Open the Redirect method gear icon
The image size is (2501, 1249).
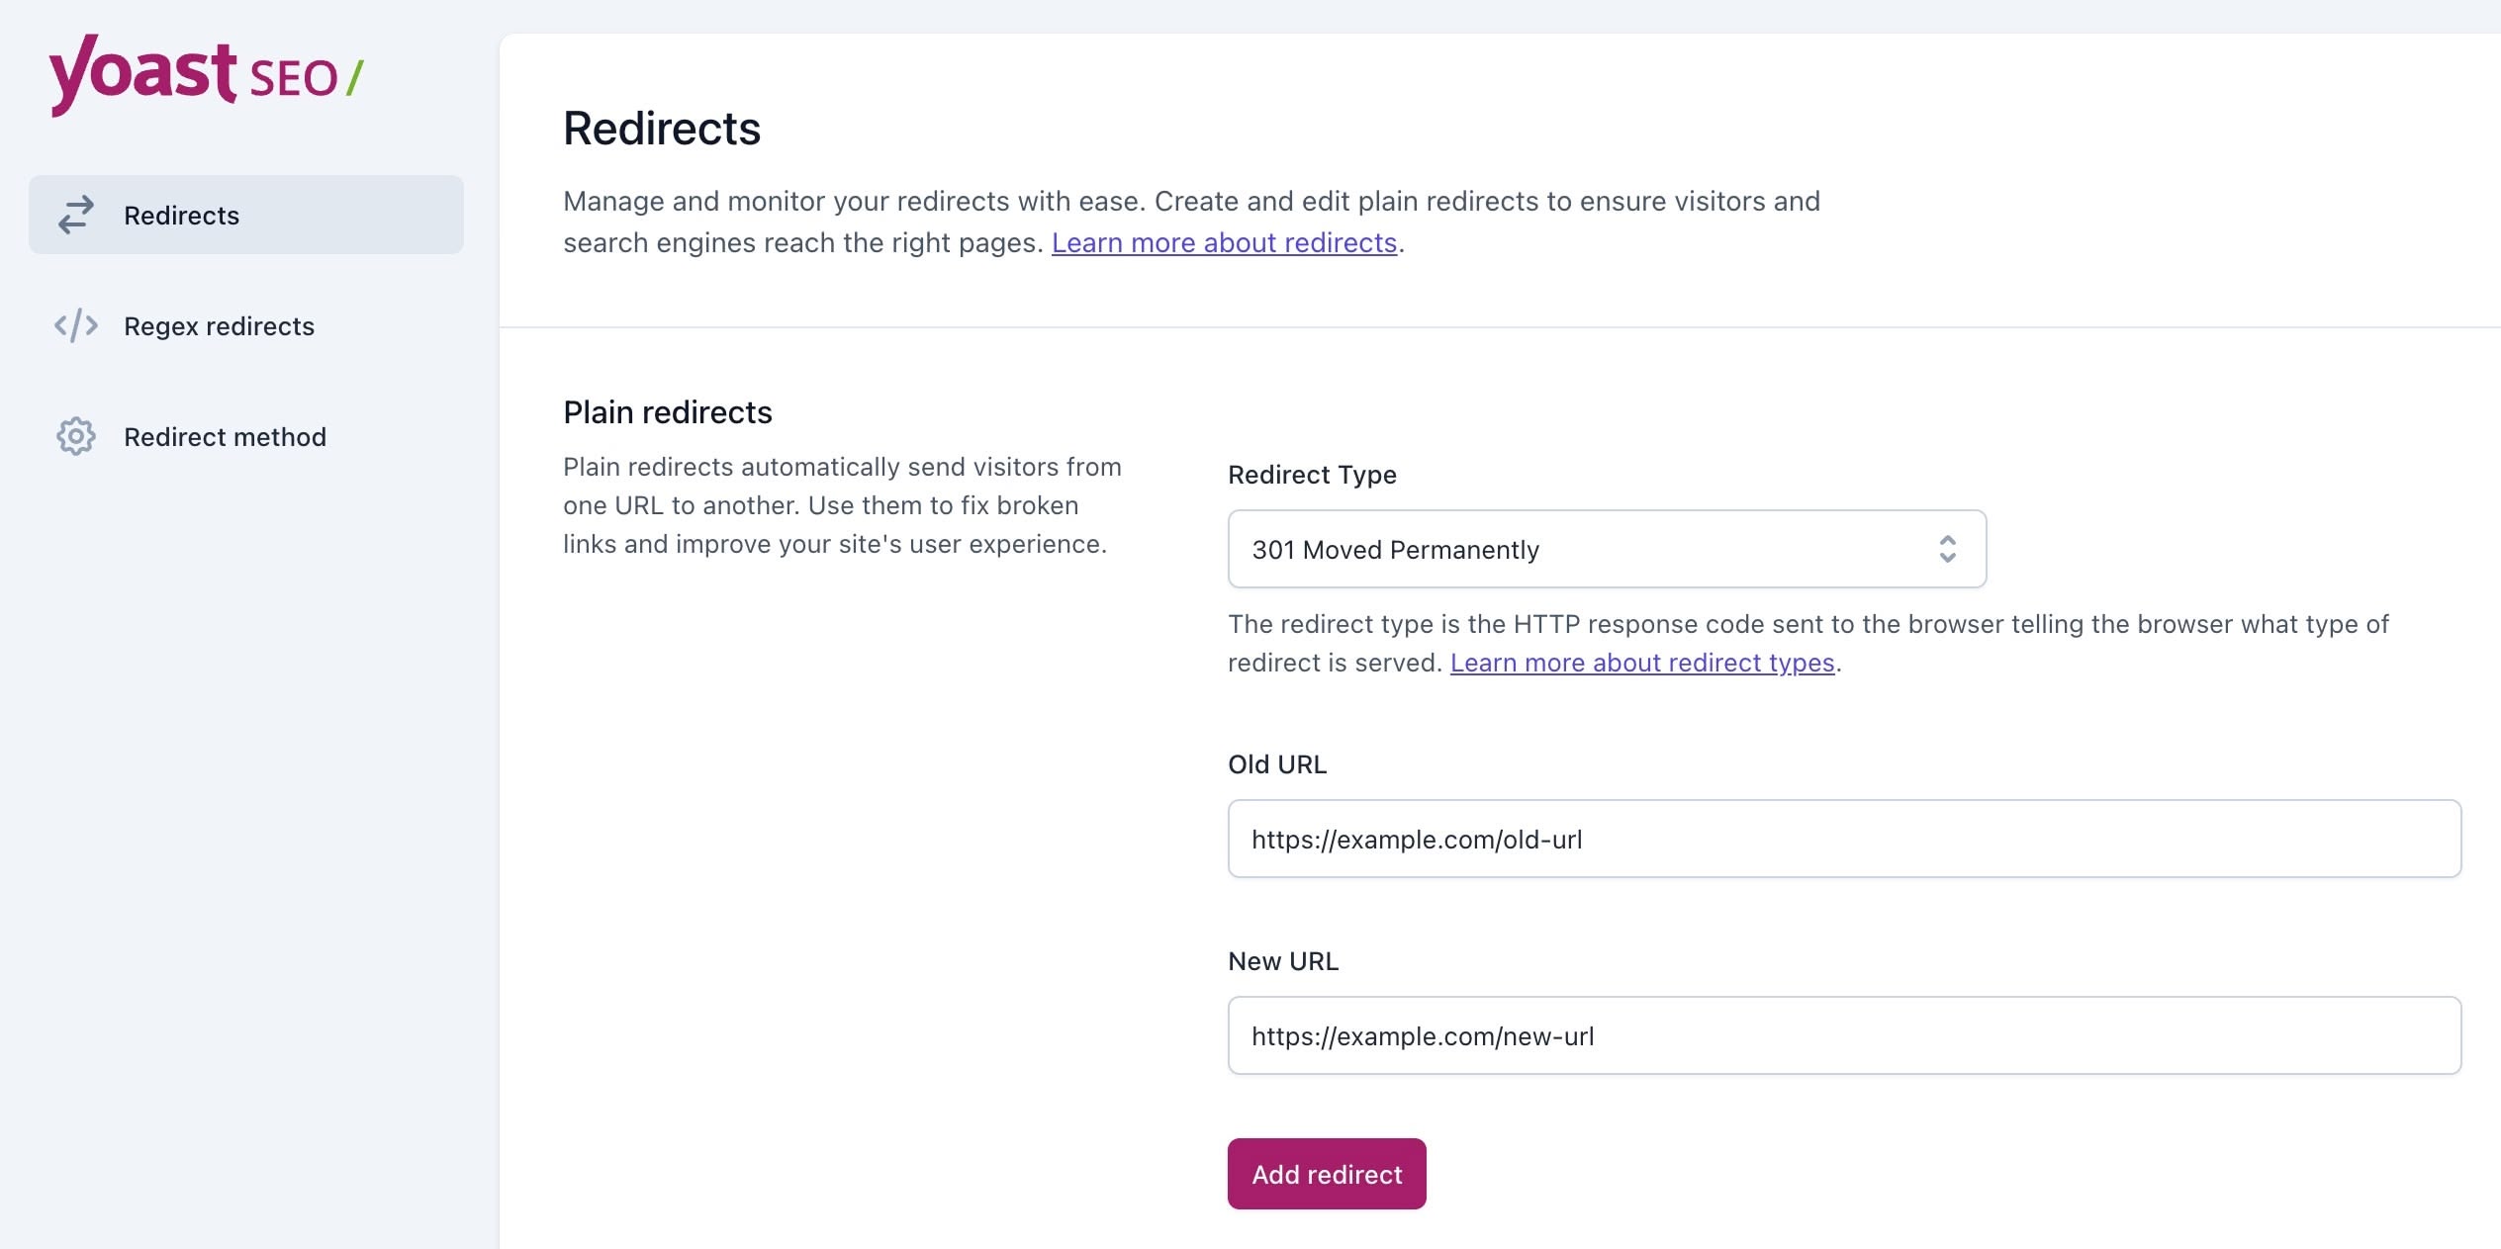point(75,436)
